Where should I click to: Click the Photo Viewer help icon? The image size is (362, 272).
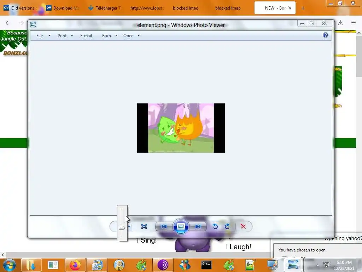tap(326, 35)
